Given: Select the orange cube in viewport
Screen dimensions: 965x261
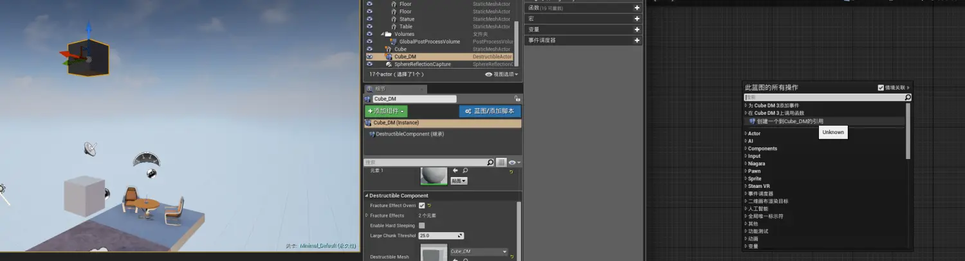Looking at the screenshot, I should (88, 57).
